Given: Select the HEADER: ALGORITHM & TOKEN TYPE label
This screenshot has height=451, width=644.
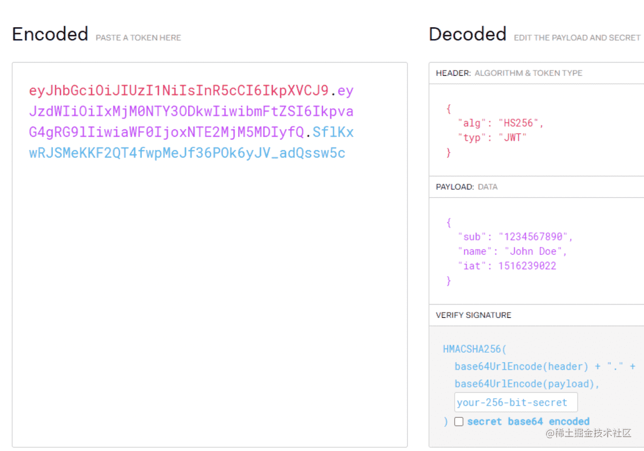Looking at the screenshot, I should pos(509,73).
